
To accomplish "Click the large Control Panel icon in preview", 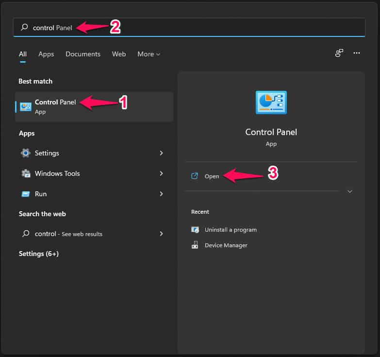I will 271,102.
